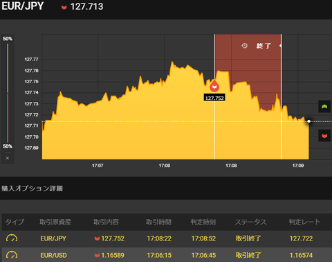
Task: Click the 取引時間 column header
Action: point(158,222)
